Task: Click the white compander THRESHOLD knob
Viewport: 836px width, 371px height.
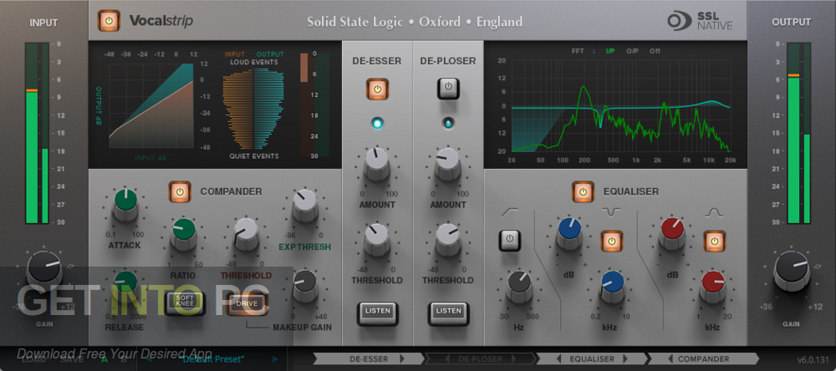Action: [247, 232]
